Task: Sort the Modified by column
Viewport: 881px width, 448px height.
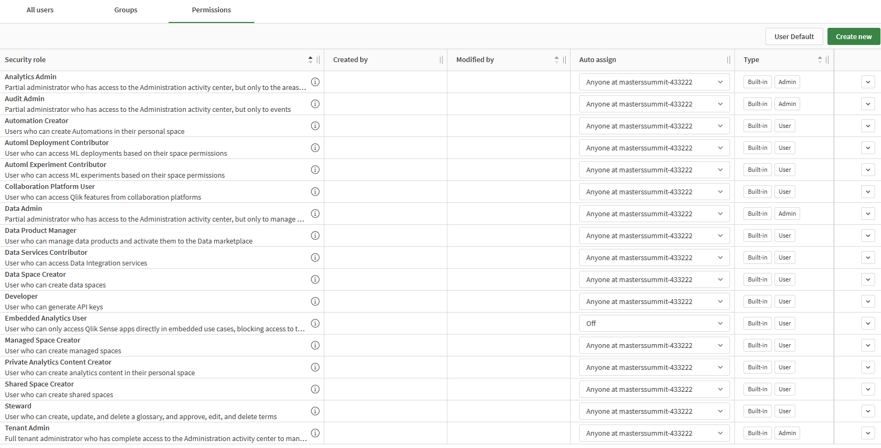Action: 557,60
